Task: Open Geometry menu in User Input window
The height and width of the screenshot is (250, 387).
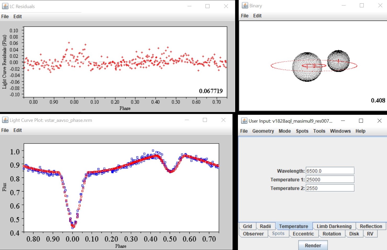Action: (263, 131)
